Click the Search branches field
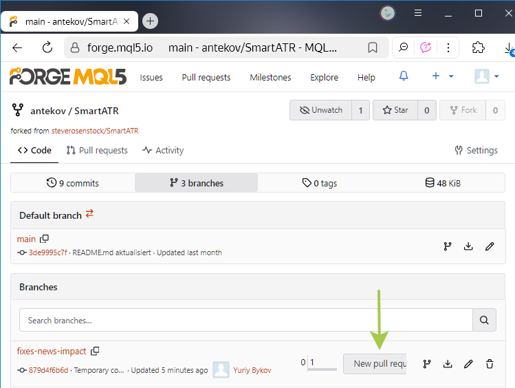The image size is (515, 388). click(x=246, y=320)
